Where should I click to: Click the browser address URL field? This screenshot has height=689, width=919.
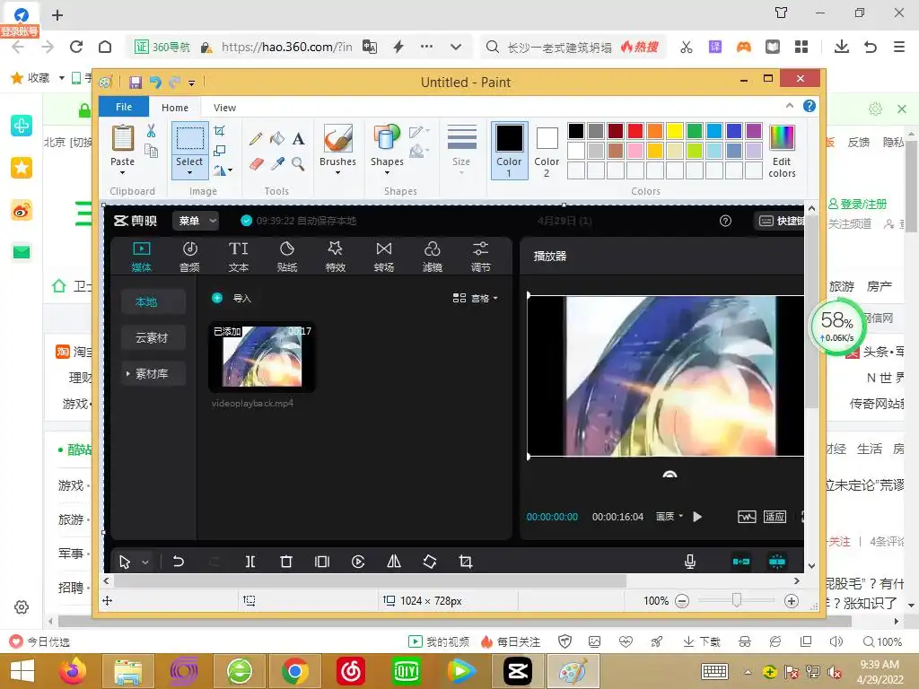pos(286,47)
